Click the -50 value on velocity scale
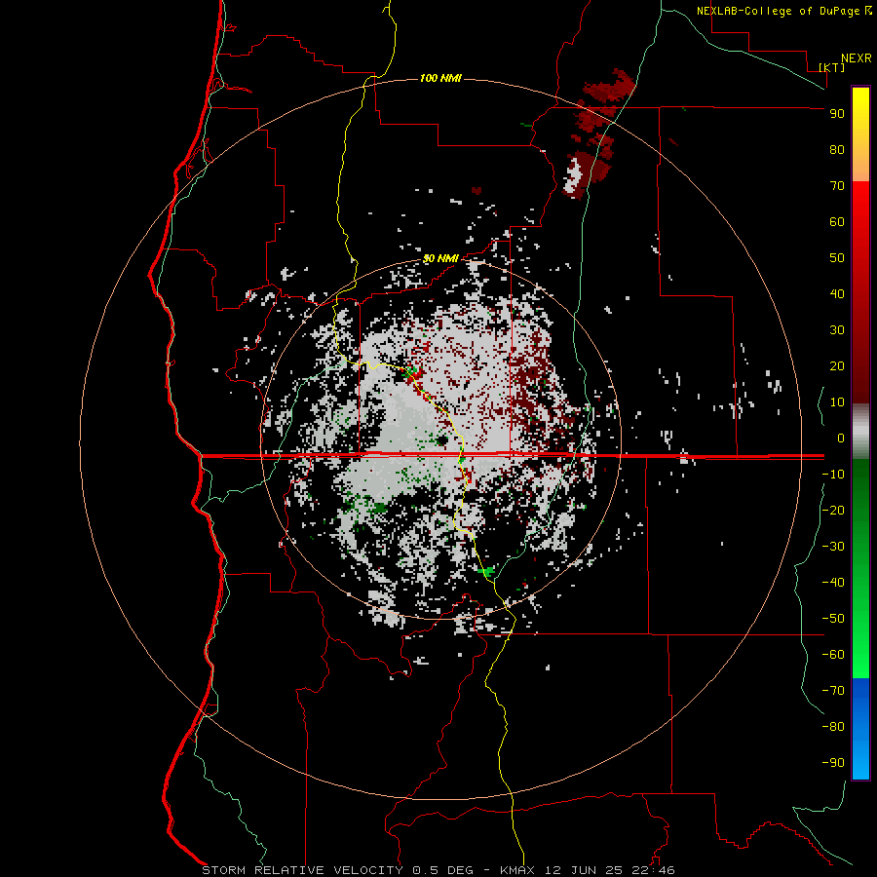877x877 pixels. click(x=833, y=619)
